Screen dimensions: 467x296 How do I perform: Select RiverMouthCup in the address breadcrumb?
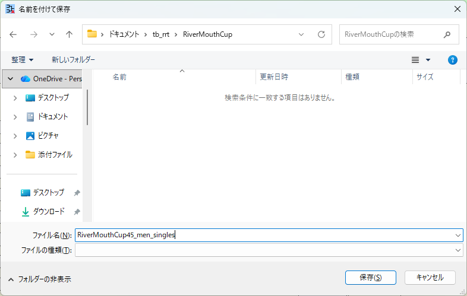click(x=207, y=34)
